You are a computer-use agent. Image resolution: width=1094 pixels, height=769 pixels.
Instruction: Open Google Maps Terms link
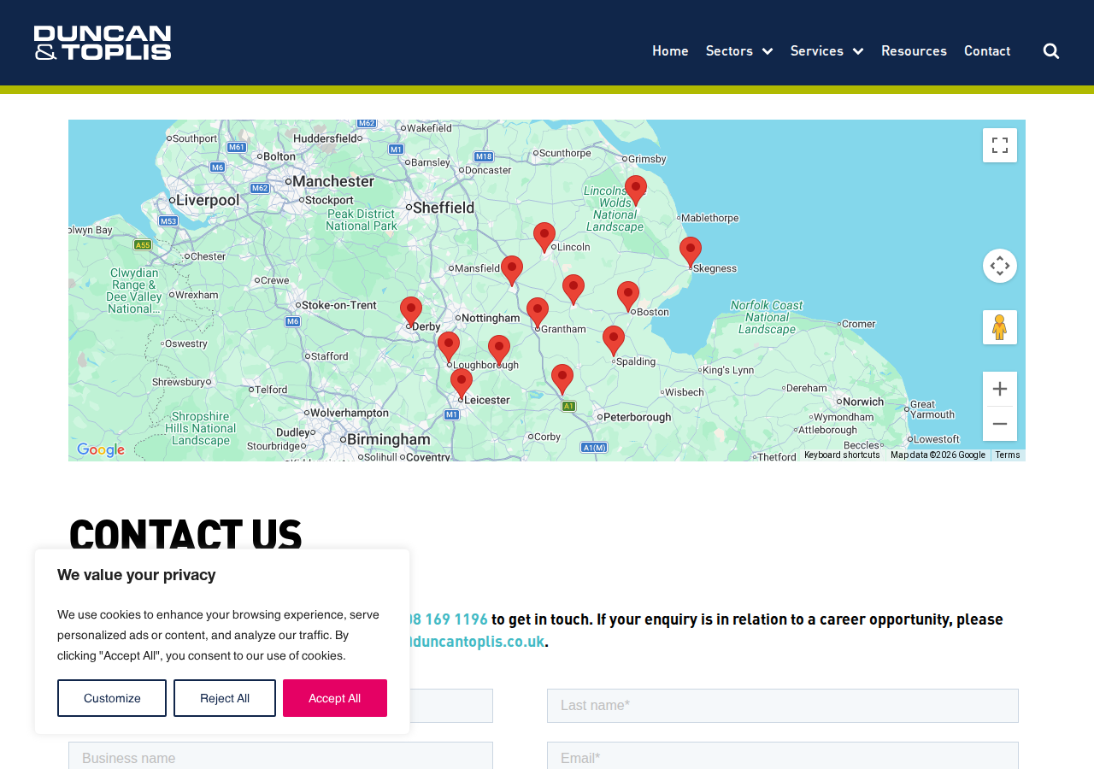(x=1008, y=455)
